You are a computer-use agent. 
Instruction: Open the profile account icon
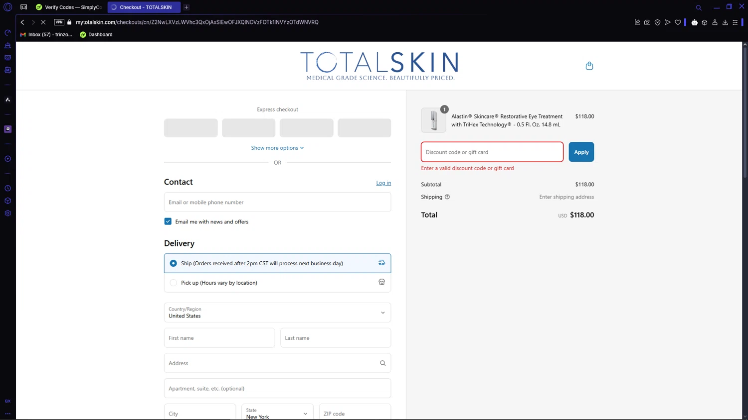[x=715, y=22]
